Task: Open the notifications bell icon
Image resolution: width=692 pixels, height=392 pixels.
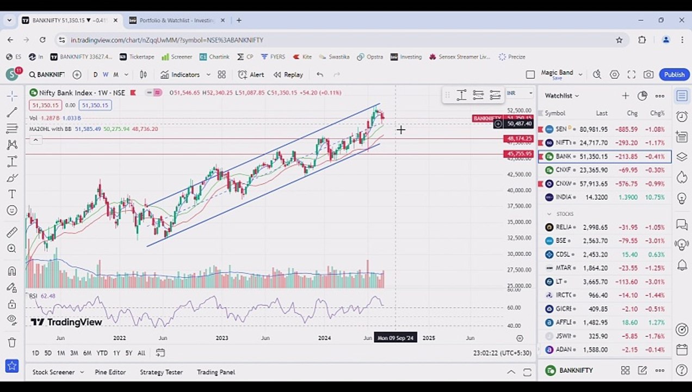Action: pos(682,265)
